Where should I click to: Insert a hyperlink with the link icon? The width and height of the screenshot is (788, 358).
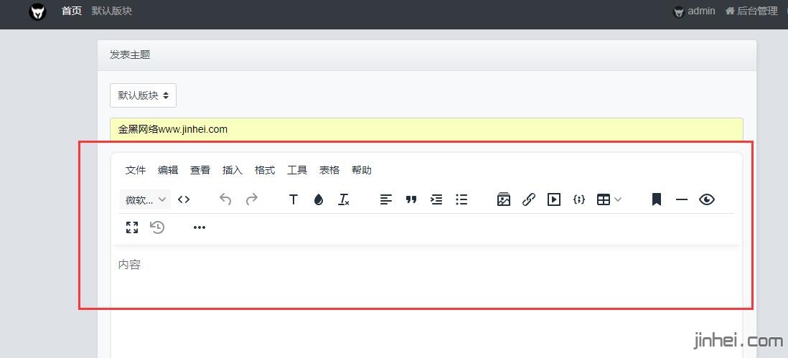pyautogui.click(x=529, y=199)
